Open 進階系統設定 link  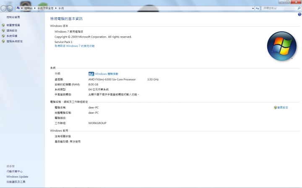[x=14, y=41]
